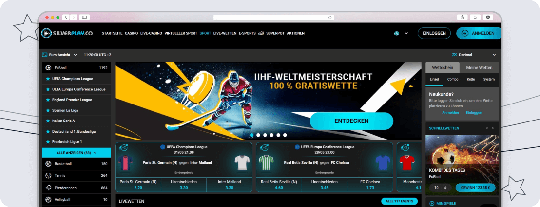This screenshot has height=207, width=540.
Task: Click the Dezimal odds format icon
Action: (454, 55)
